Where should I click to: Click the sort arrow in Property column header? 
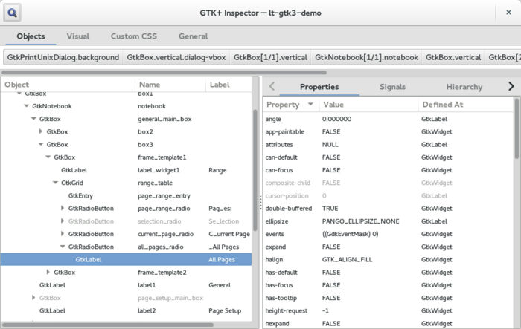click(x=310, y=105)
